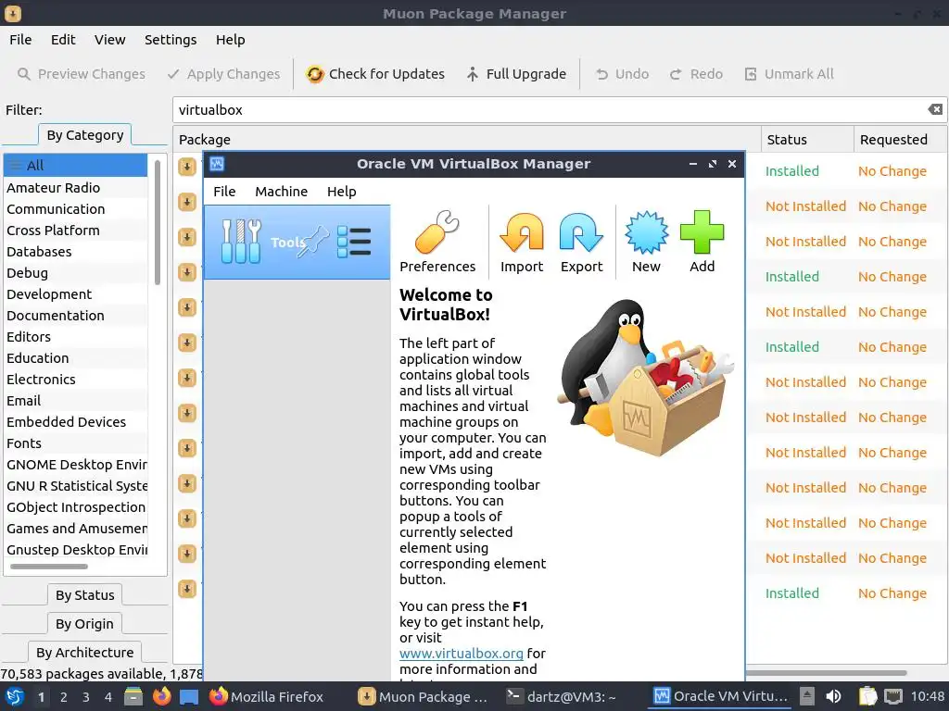949x711 pixels.
Task: Click the clipboard tray icon
Action: click(867, 696)
